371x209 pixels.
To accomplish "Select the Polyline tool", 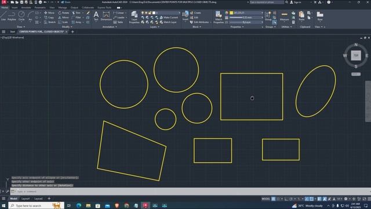I will (x=12, y=16).
